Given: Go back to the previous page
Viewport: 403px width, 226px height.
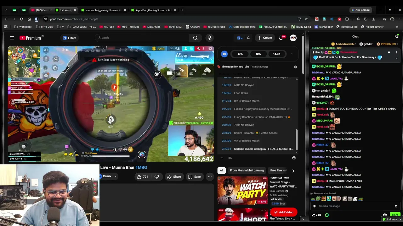Looking at the screenshot, I should [6, 19].
